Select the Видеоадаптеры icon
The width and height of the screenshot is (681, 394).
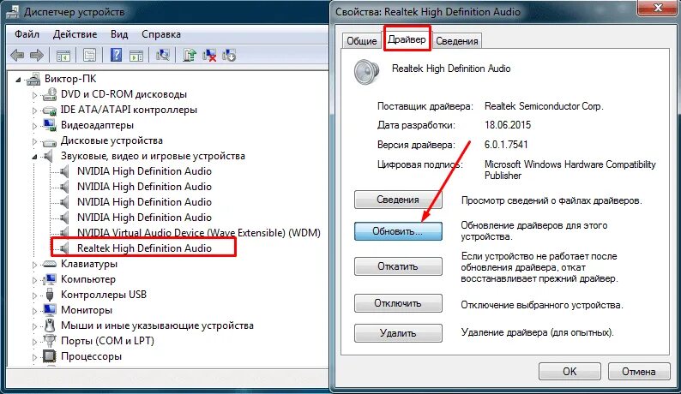50,125
